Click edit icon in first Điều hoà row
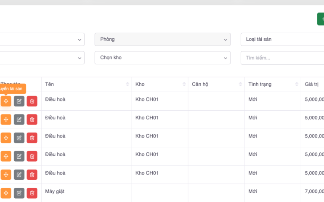This screenshot has height=202, width=324. (19, 101)
